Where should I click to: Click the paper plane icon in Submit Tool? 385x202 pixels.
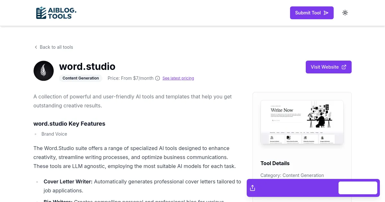tap(326, 13)
